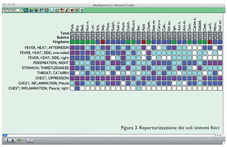Toggle the green indicator light
This screenshot has width=227, height=147.
[19, 141]
